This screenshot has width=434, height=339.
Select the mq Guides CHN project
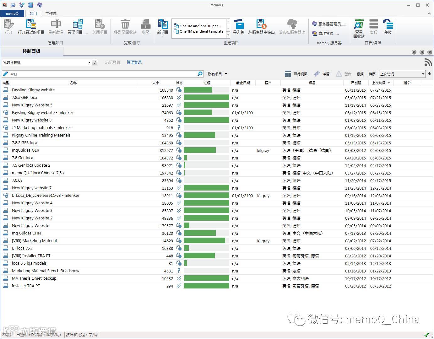[26, 233]
